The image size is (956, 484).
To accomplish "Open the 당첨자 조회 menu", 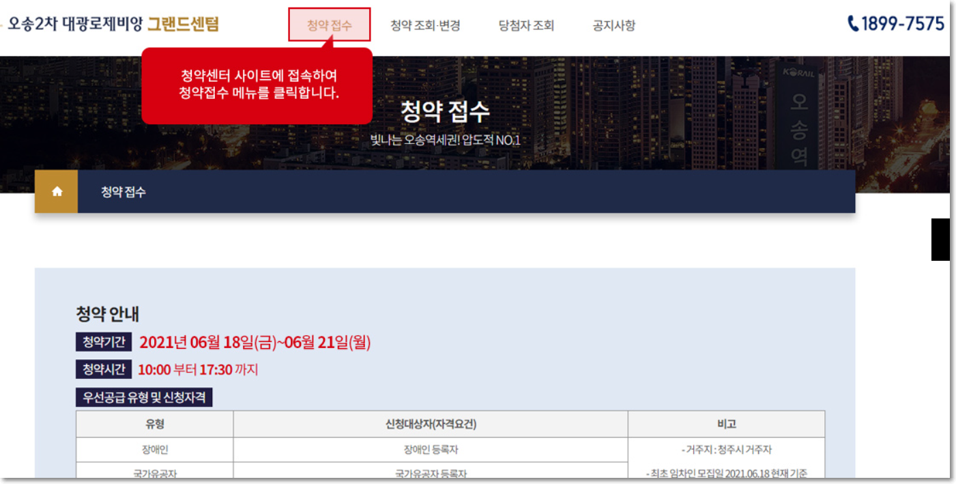I will point(526,26).
